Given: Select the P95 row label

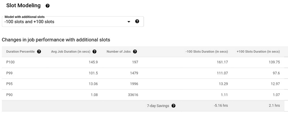Looking at the screenshot, I should click(9, 84).
